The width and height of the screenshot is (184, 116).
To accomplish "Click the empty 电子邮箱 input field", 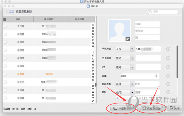I will (x=148, y=58).
